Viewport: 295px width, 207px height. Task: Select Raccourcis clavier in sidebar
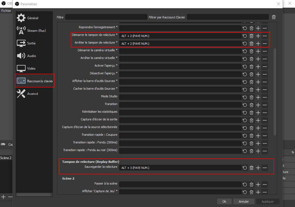click(35, 81)
